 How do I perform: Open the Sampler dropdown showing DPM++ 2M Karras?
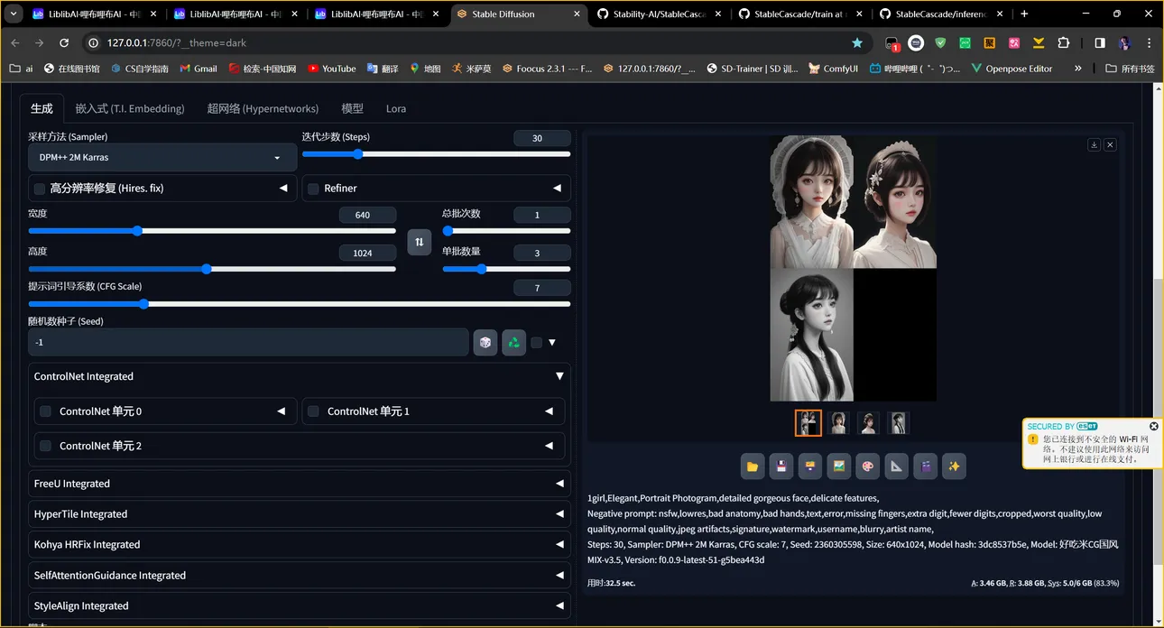coord(162,158)
